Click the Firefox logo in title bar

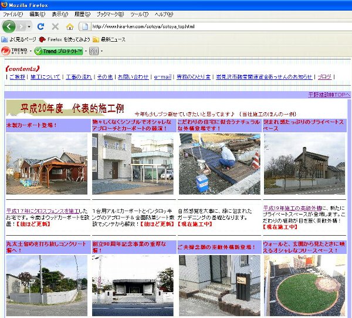[x=4, y=5]
